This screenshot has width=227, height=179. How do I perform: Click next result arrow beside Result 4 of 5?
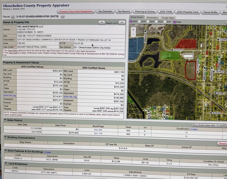pyautogui.click(x=121, y=23)
